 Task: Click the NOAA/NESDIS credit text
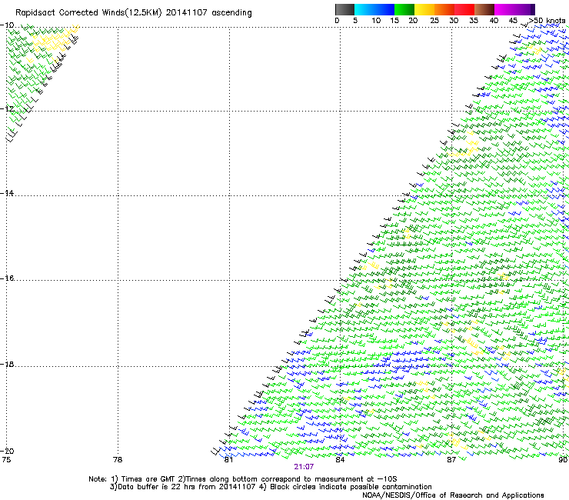pos(453,495)
